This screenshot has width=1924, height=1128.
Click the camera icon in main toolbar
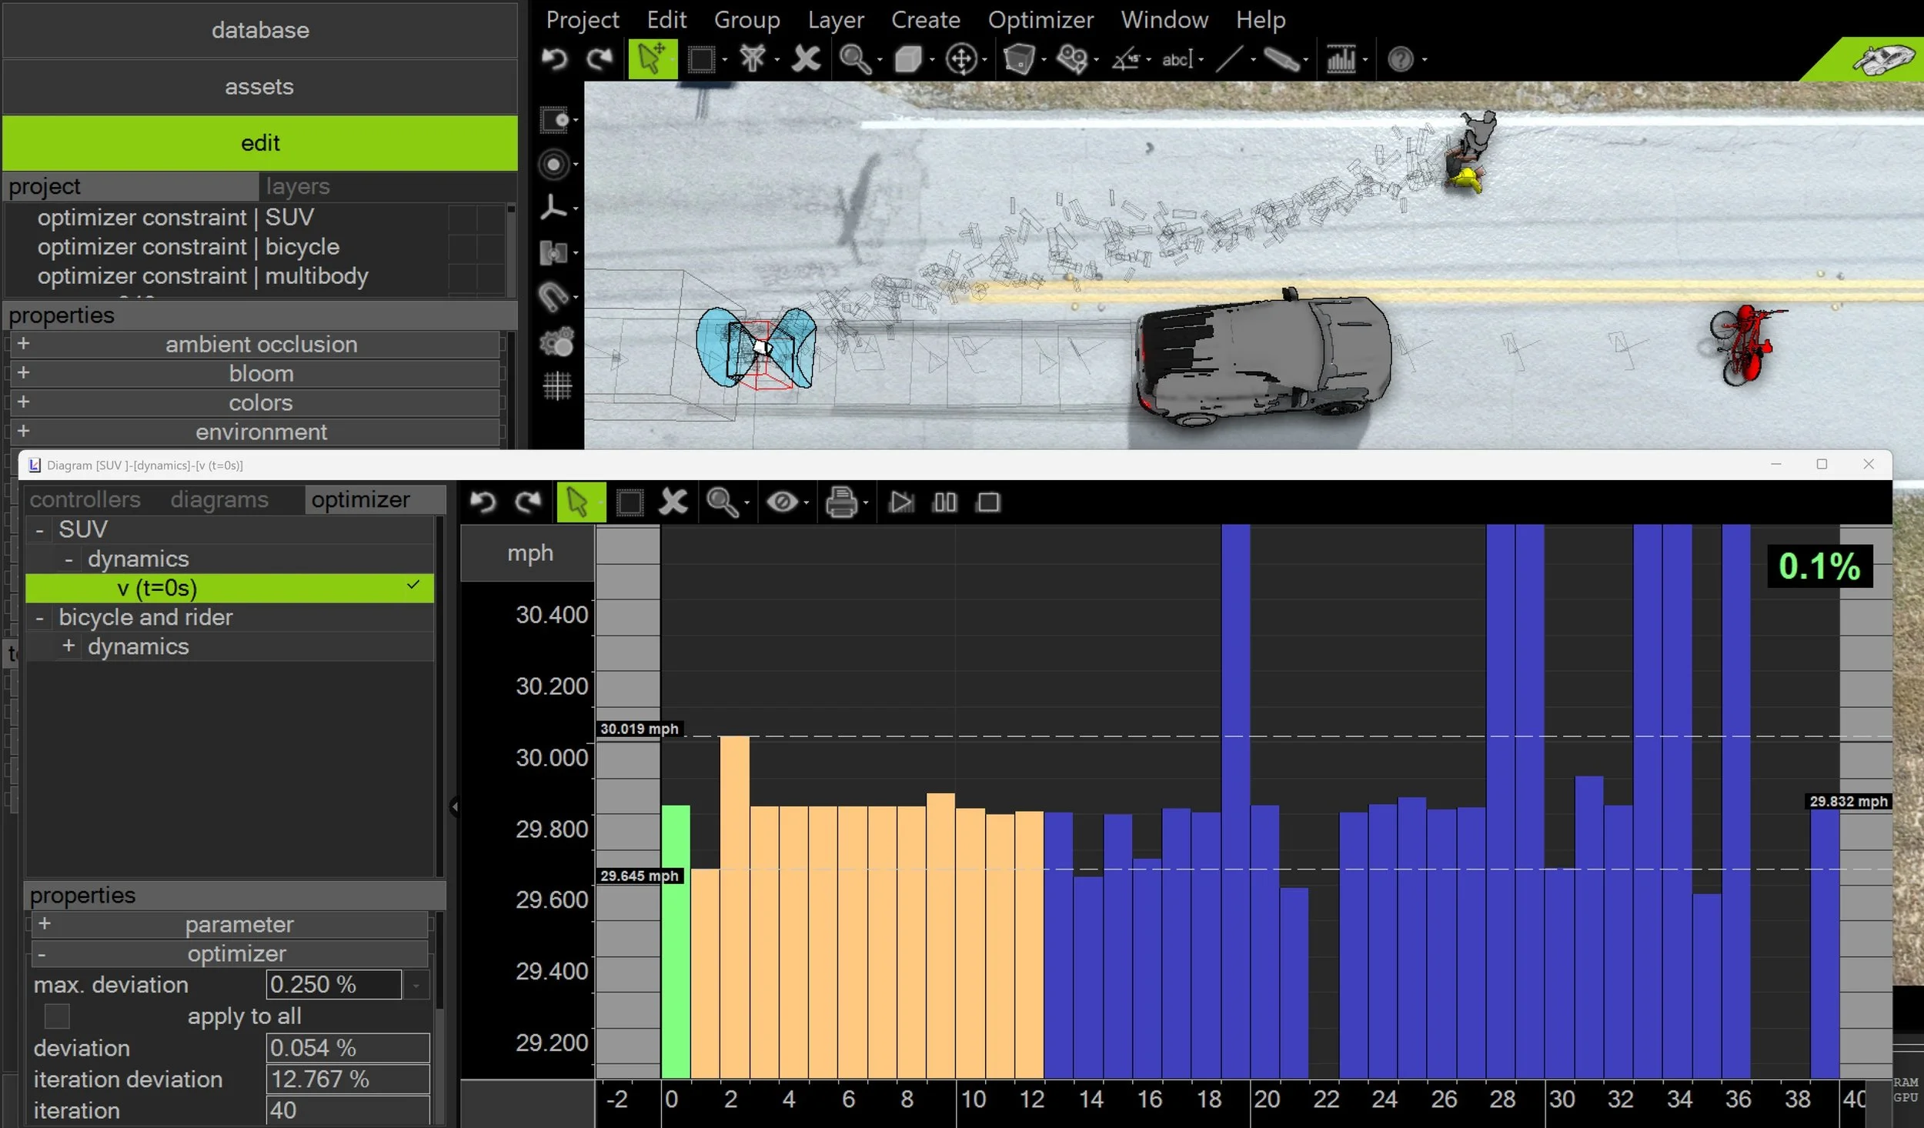(x=1071, y=59)
